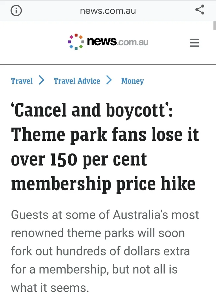Click the summary line starting 'Guests at some'
The width and height of the screenshot is (216, 302).
click(x=105, y=214)
